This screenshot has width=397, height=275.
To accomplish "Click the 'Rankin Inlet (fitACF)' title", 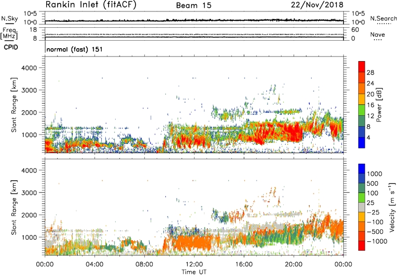I will (x=91, y=5).
